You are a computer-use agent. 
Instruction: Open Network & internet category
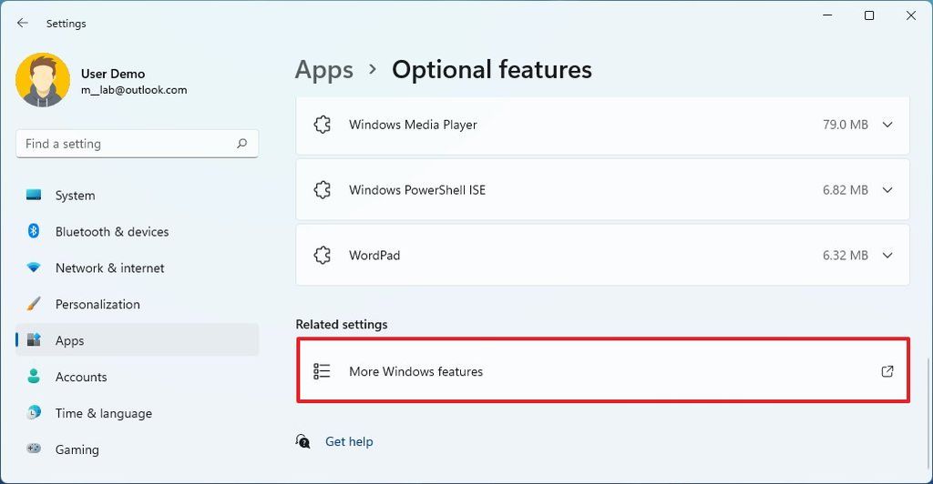[x=137, y=267]
